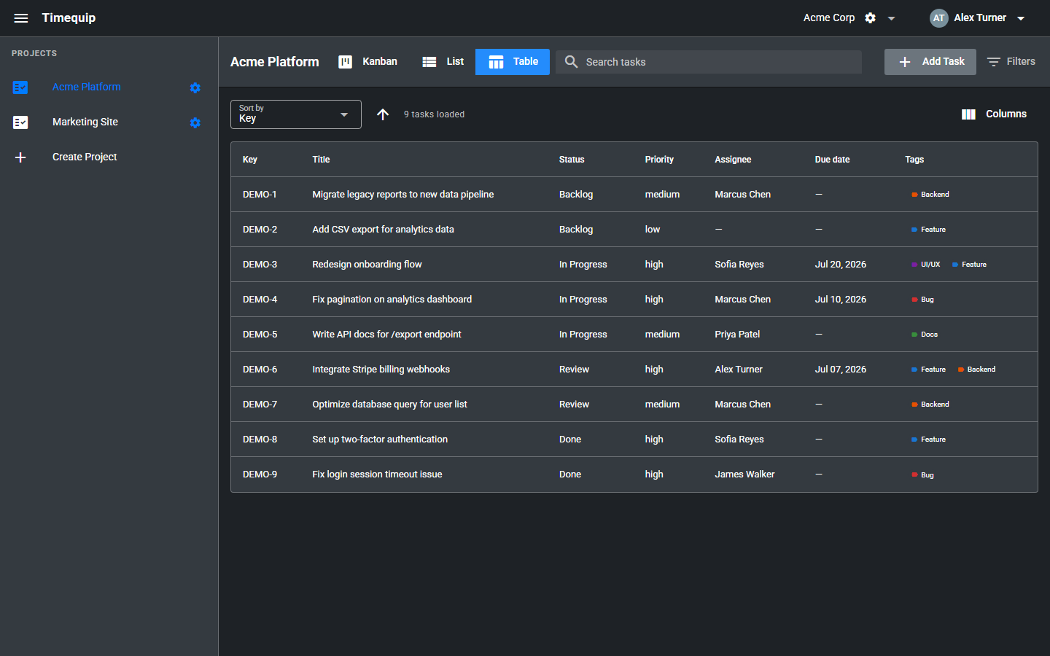1050x656 pixels.
Task: Click the Docs tag on DEMO-5
Action: pyautogui.click(x=925, y=335)
